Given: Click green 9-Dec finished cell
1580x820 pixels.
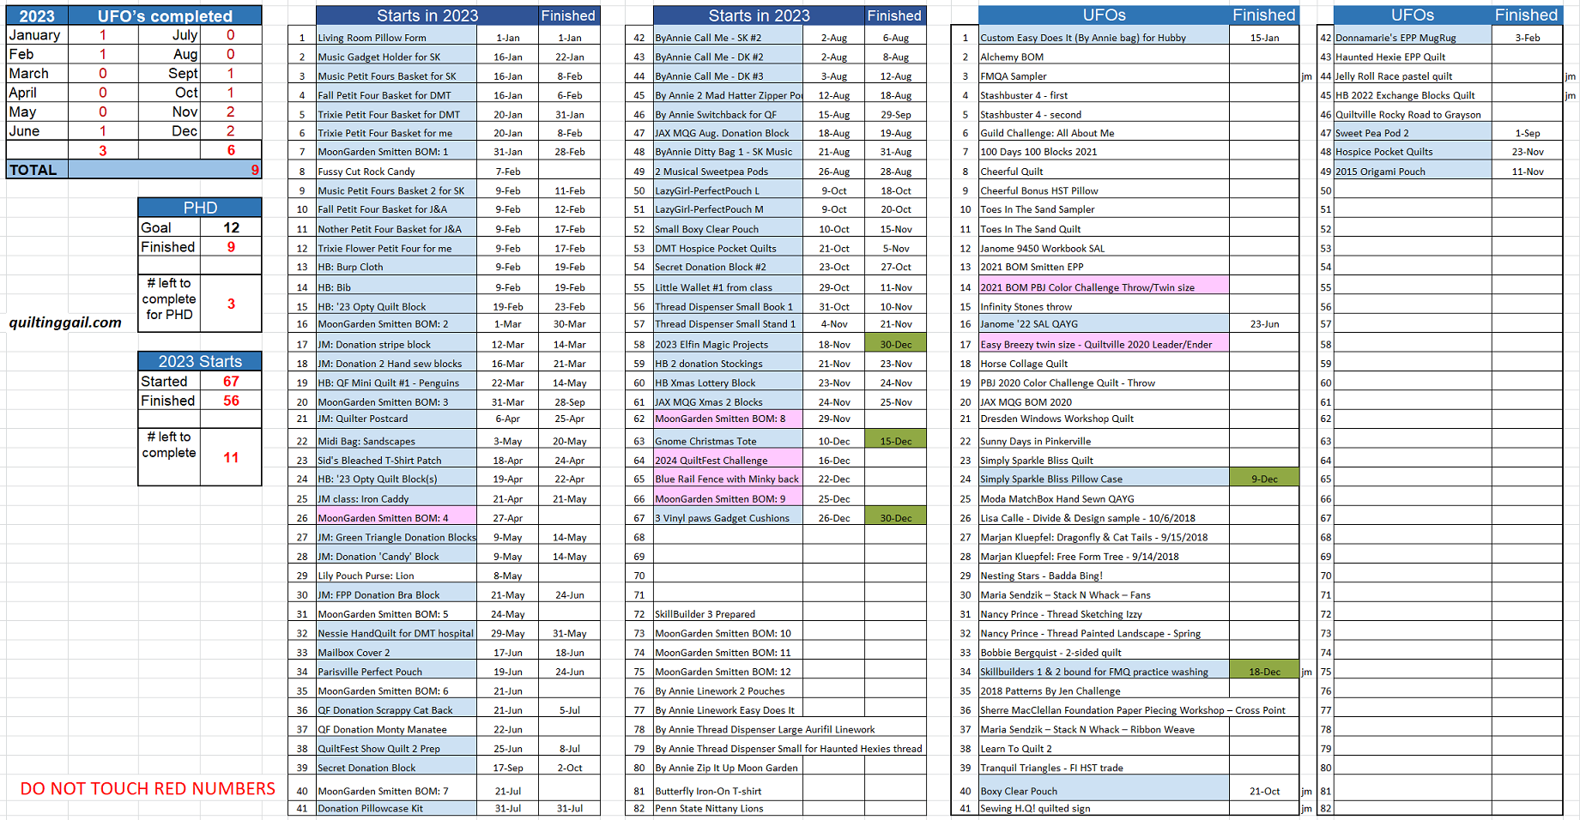Looking at the screenshot, I should (1263, 479).
